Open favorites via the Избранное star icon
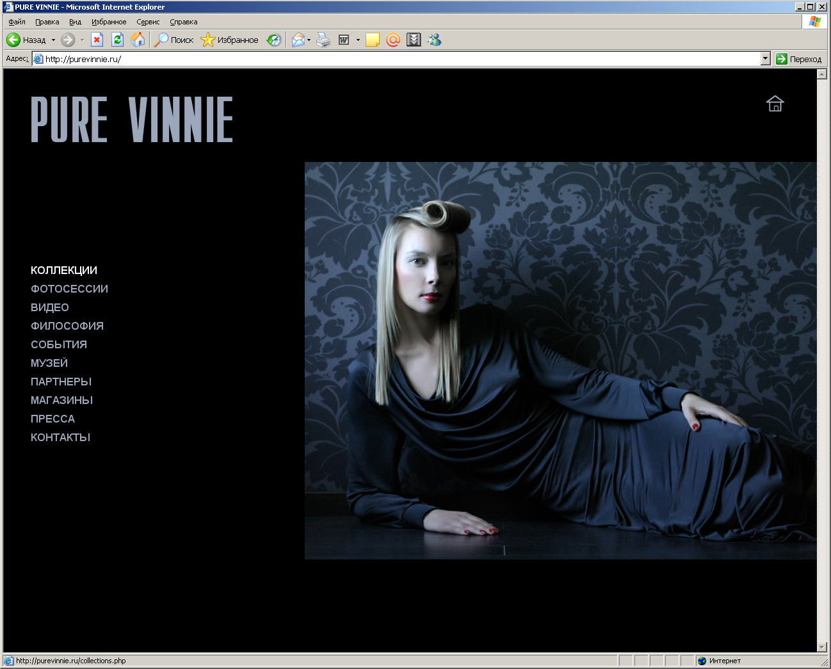The image size is (831, 669). click(208, 40)
